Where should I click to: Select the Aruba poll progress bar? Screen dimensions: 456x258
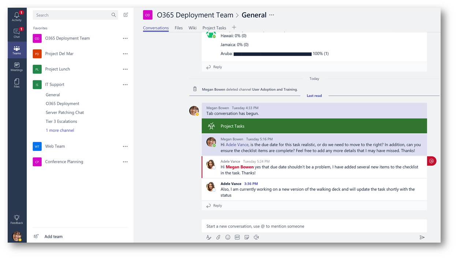click(x=272, y=54)
